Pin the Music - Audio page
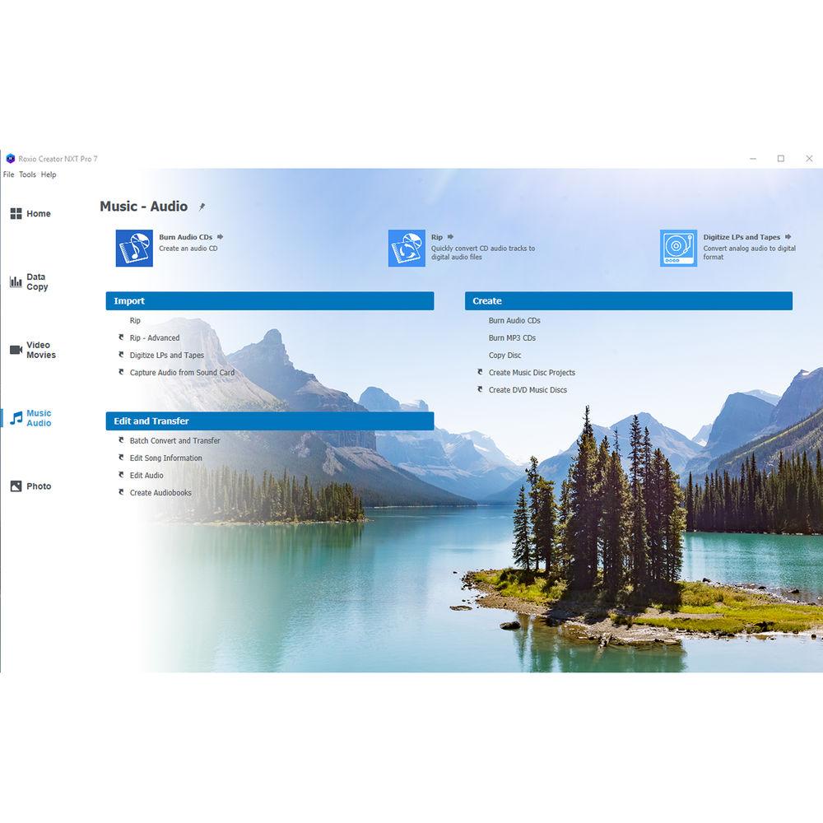Viewport: 823px width, 823px height. pos(202,207)
